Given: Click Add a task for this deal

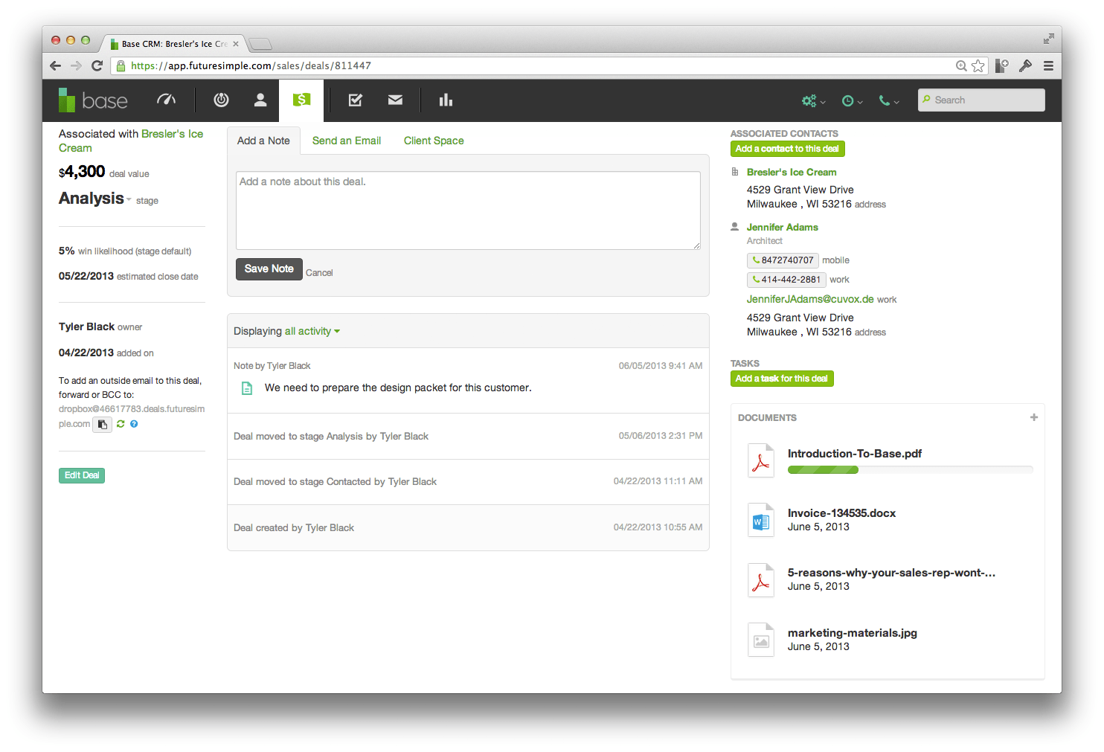Looking at the screenshot, I should pos(782,379).
